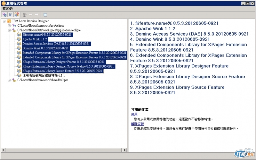Select 使用者安裝站台錨點特性 6.1.1 tree row

tap(44, 75)
